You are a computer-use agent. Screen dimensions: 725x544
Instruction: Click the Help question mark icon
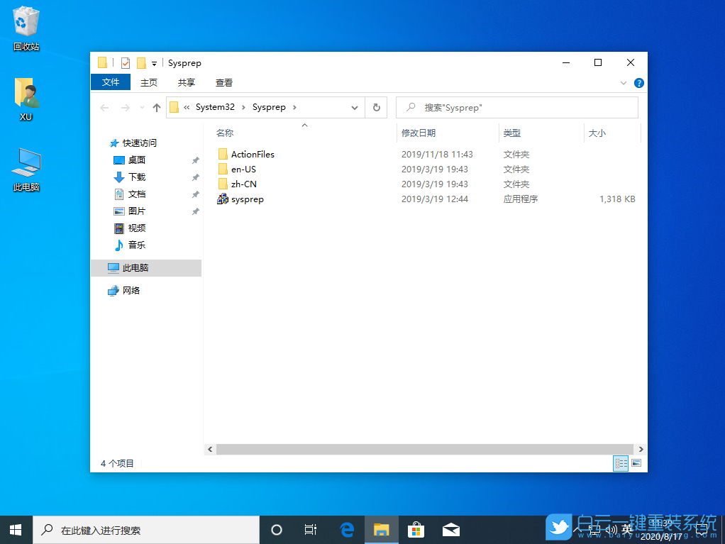coord(638,82)
